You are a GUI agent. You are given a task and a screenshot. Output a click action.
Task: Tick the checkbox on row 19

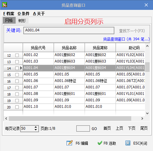[x=17, y=100]
